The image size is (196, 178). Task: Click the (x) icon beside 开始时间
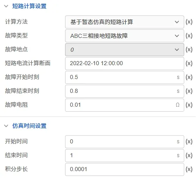pos(189,142)
